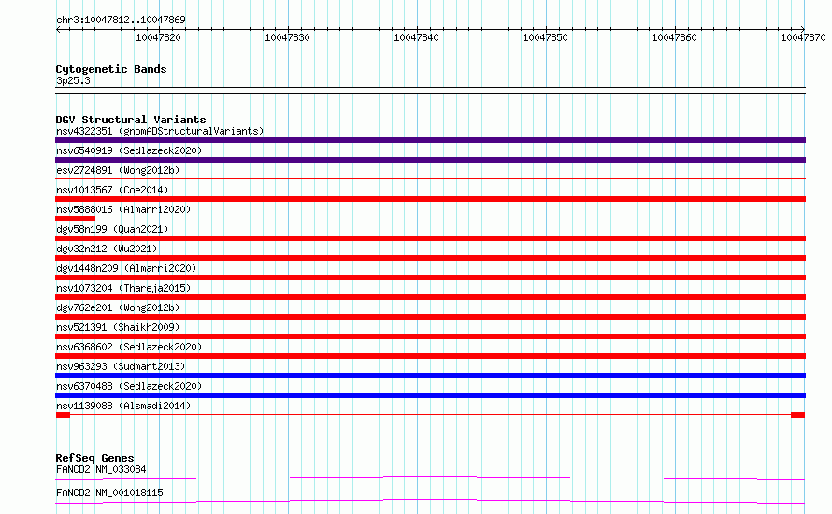This screenshot has height=514, width=832.
Task: Click ruler tick label 10047870
Action: [803, 37]
